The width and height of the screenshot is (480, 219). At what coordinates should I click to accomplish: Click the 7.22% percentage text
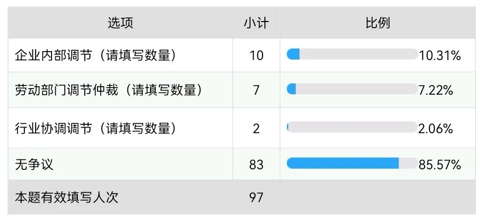(x=435, y=91)
